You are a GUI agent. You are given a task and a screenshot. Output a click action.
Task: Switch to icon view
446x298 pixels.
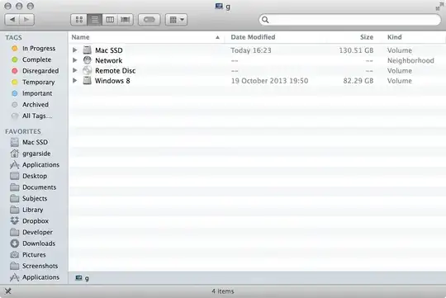tap(78, 20)
